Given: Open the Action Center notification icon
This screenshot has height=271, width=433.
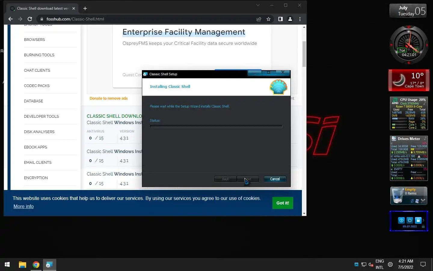Looking at the screenshot, I should (x=423, y=264).
